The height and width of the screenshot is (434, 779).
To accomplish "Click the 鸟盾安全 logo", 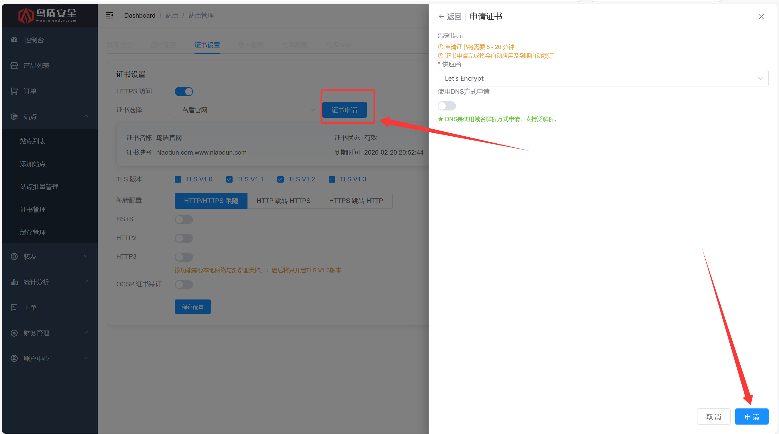I will tap(47, 15).
